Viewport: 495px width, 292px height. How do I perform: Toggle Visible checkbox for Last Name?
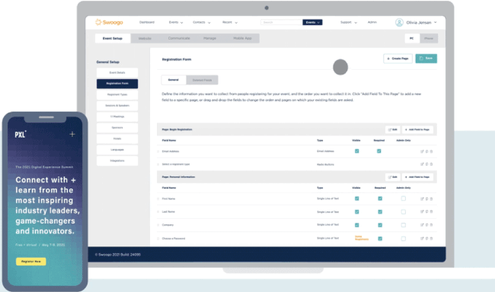tap(356, 211)
